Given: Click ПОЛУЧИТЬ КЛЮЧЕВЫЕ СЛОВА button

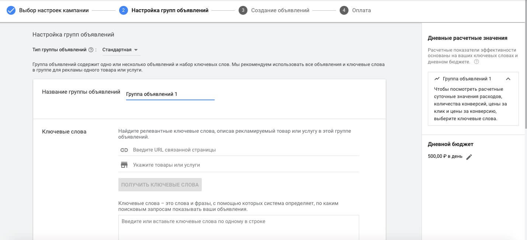Looking at the screenshot, I should click(160, 185).
